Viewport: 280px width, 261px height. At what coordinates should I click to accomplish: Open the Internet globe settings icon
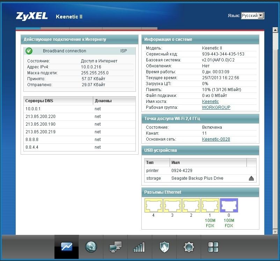click(x=91, y=247)
